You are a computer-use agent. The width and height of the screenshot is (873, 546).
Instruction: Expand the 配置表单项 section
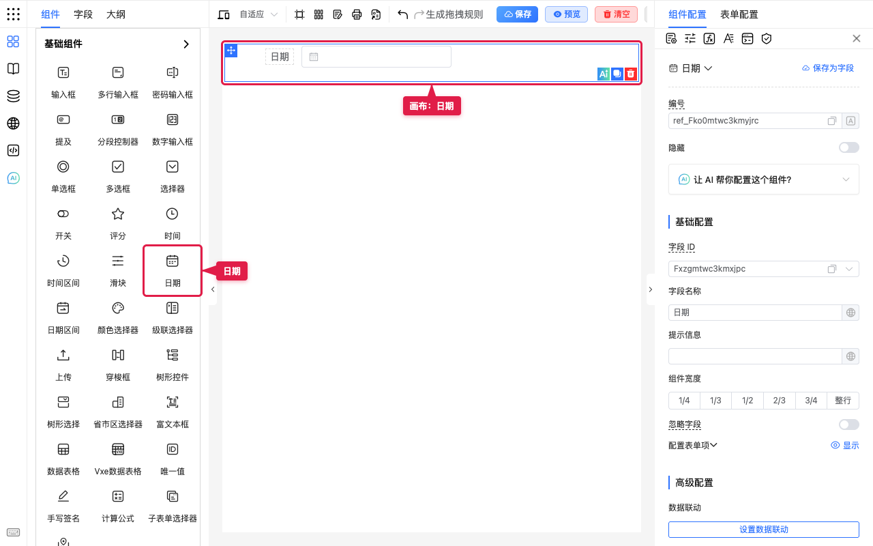pyautogui.click(x=693, y=445)
